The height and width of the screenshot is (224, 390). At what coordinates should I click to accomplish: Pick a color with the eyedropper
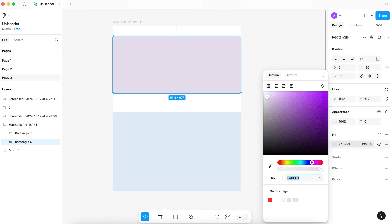271,166
